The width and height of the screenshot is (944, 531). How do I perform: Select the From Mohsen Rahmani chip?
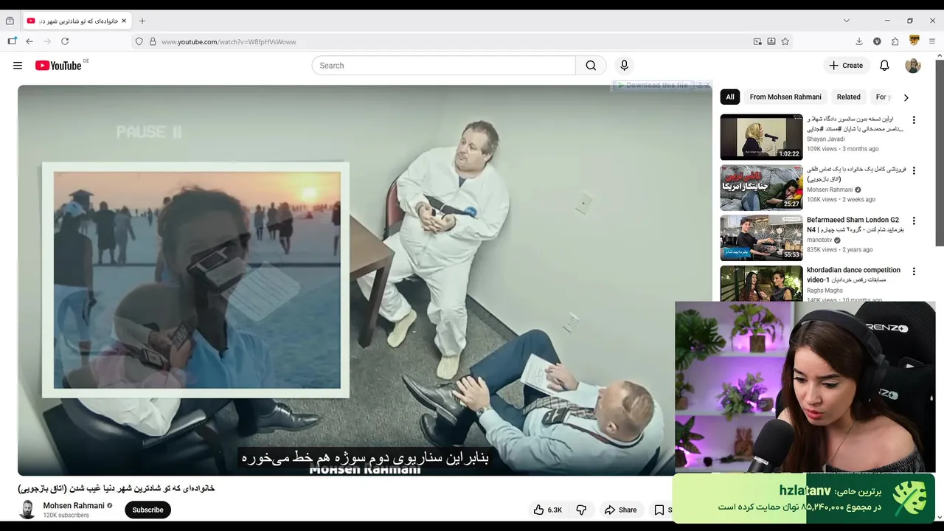point(785,97)
